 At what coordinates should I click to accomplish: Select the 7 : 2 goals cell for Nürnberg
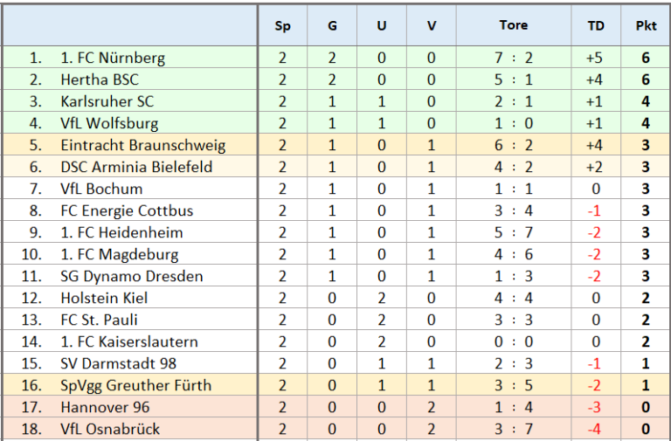pyautogui.click(x=514, y=58)
